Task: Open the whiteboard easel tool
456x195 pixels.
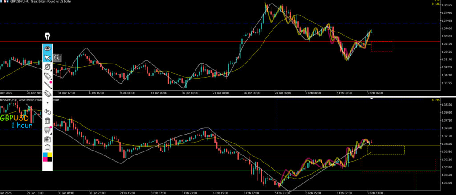Action: pos(47,130)
